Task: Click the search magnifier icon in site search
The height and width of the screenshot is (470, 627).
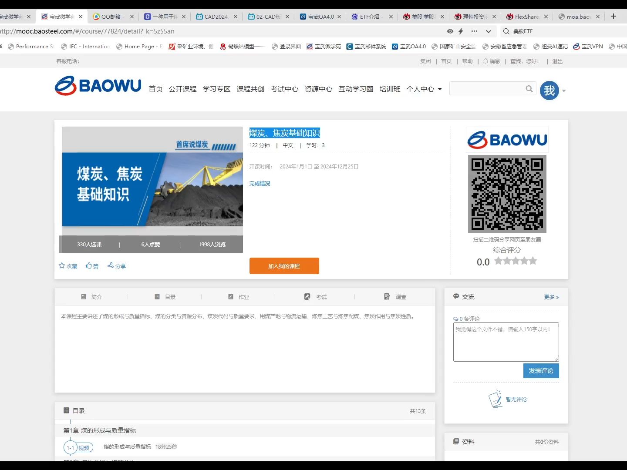Action: (529, 89)
